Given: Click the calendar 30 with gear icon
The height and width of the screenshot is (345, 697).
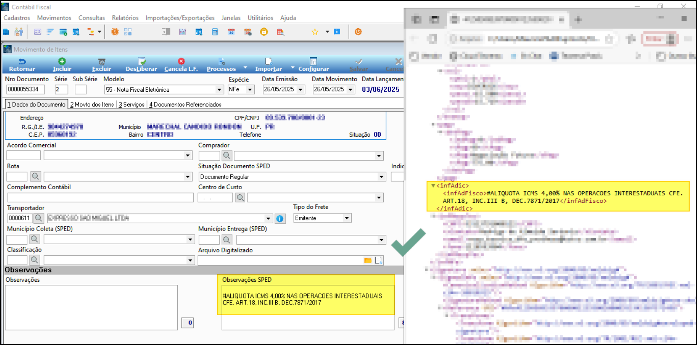Looking at the screenshot, I should 247,32.
